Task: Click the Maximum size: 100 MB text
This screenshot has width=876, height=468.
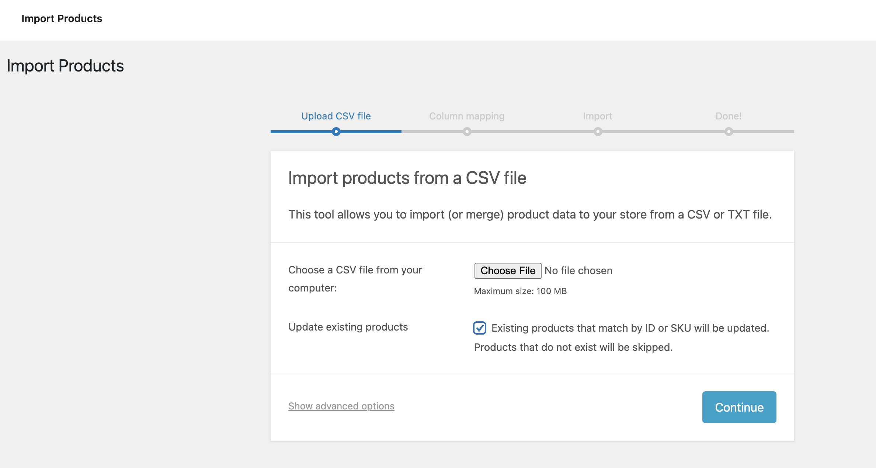Action: [520, 291]
